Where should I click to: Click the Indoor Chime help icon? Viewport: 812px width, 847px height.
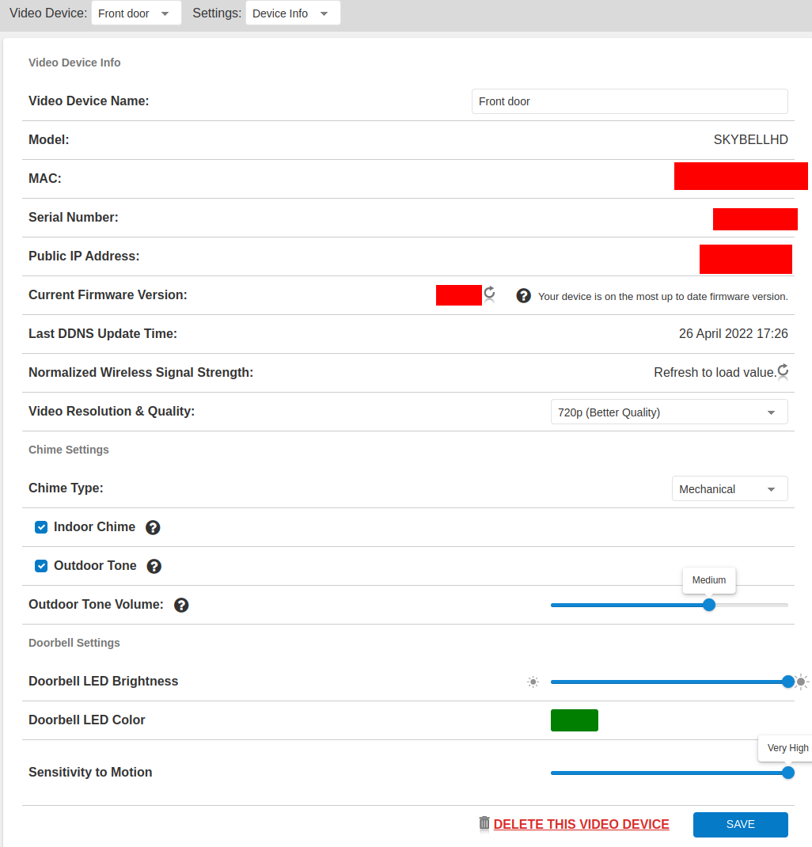152,526
